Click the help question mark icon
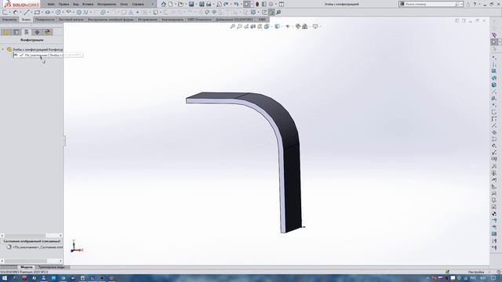The height and width of the screenshot is (282, 502). click(475, 4)
